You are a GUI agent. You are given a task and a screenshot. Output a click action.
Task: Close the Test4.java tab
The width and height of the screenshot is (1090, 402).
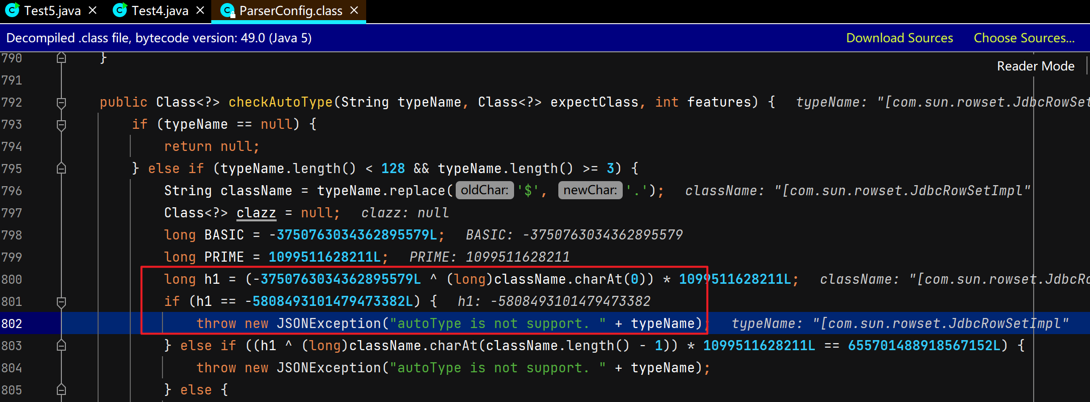tap(200, 11)
